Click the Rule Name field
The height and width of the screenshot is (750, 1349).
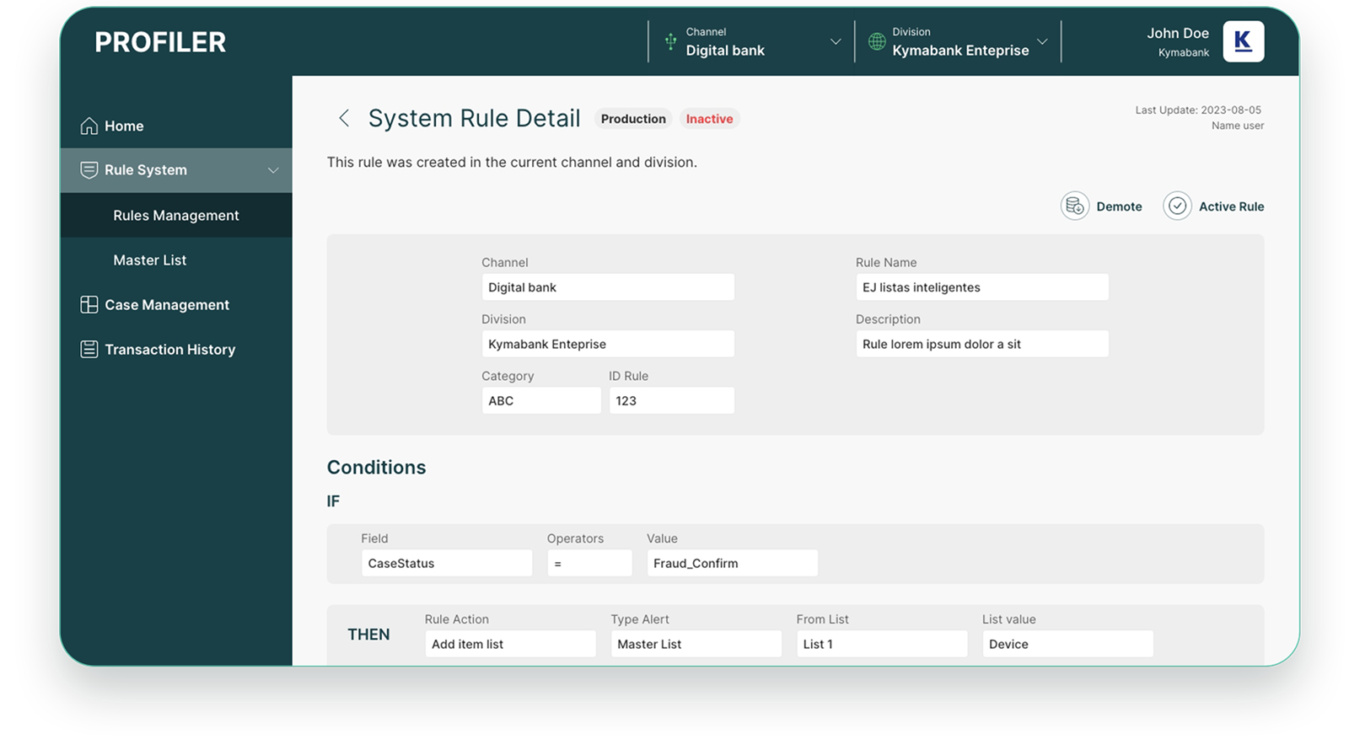pos(982,287)
